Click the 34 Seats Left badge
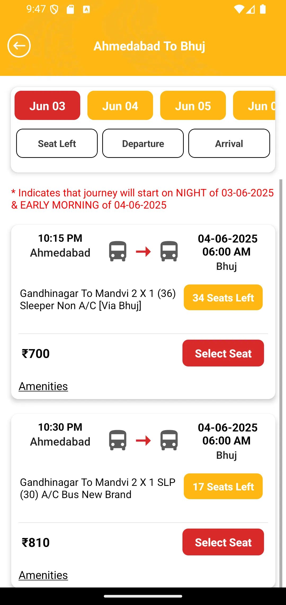 (223, 297)
